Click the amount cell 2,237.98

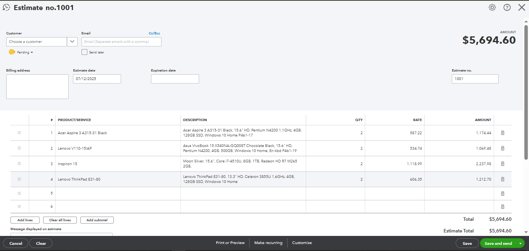point(459,164)
